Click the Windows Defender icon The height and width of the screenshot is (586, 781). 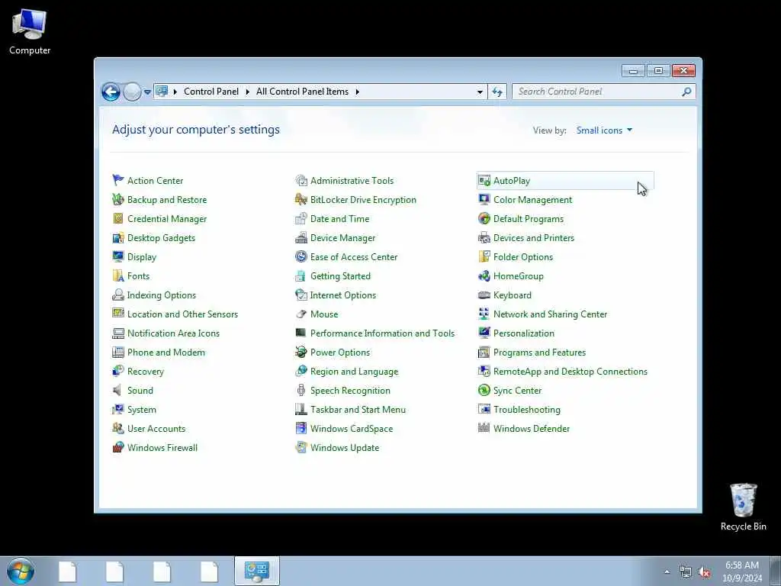(484, 428)
